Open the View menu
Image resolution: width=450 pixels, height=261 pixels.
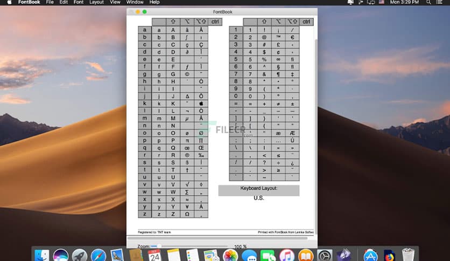pos(115,2)
